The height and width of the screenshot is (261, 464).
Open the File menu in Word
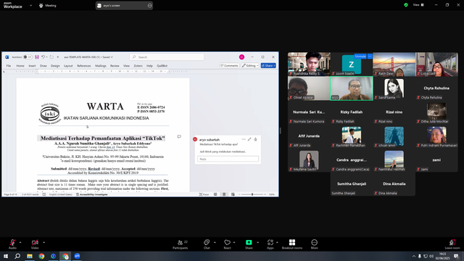pos(9,66)
